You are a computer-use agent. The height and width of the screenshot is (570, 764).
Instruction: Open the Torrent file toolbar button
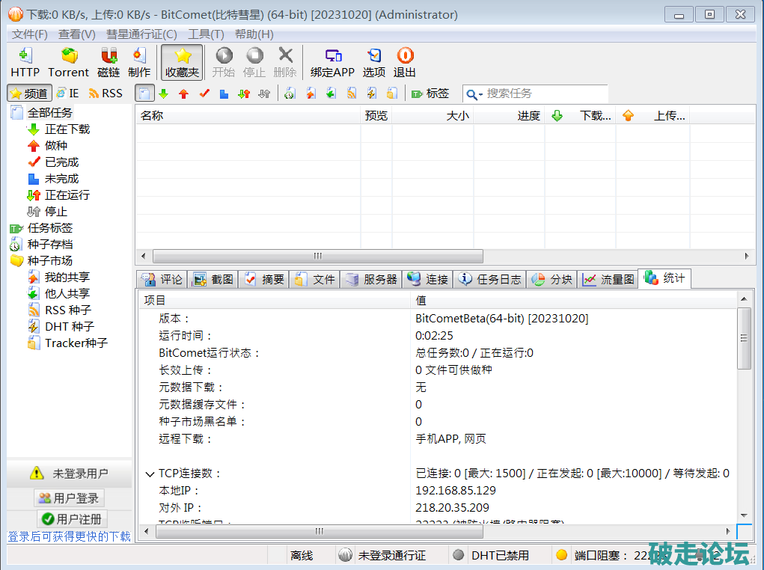pyautogui.click(x=68, y=61)
